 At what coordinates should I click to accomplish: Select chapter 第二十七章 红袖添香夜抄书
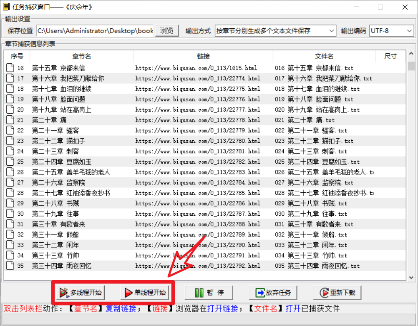[71, 193]
